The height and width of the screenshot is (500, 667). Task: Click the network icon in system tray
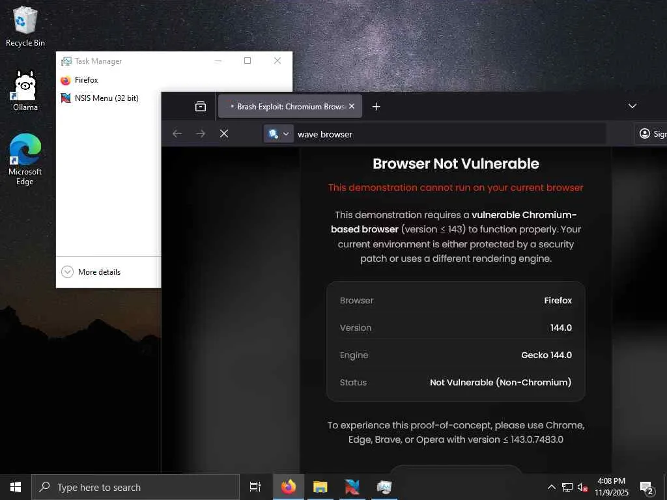tap(567, 487)
